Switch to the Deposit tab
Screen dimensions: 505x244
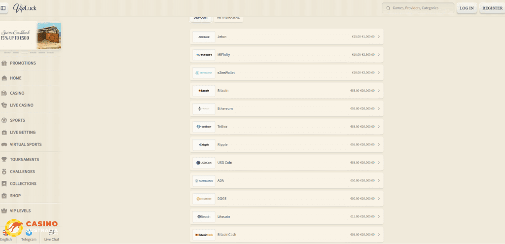click(x=200, y=18)
